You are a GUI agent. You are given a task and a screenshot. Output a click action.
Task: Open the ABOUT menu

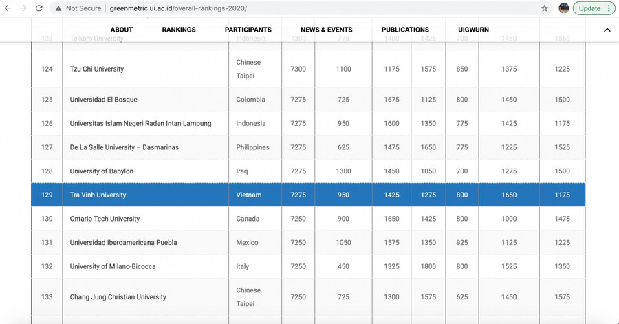[122, 30]
